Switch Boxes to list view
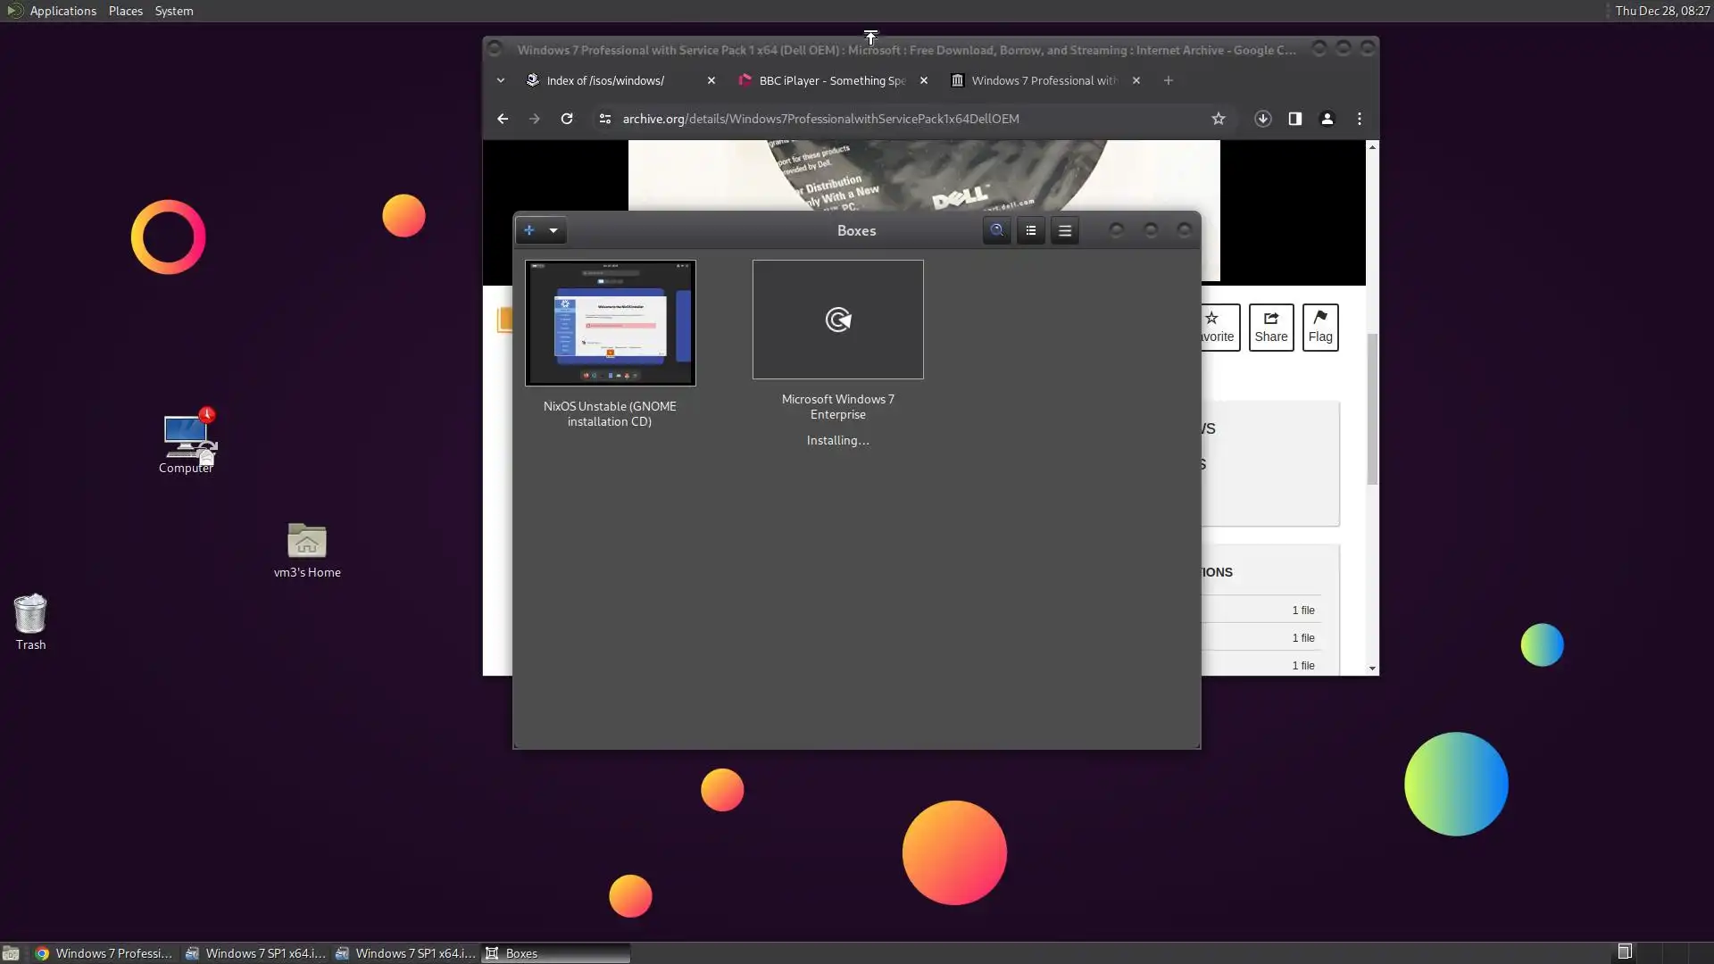The width and height of the screenshot is (1714, 964). [x=1030, y=230]
